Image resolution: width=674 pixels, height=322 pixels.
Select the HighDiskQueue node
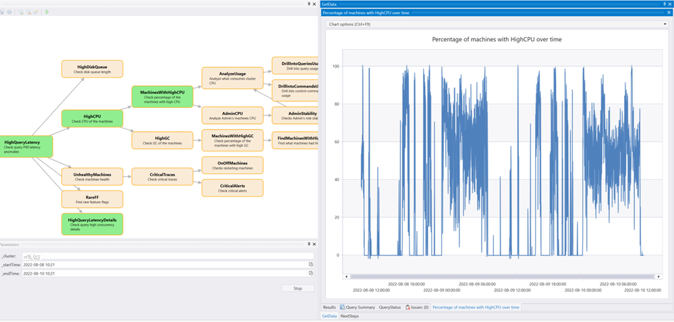coord(92,69)
